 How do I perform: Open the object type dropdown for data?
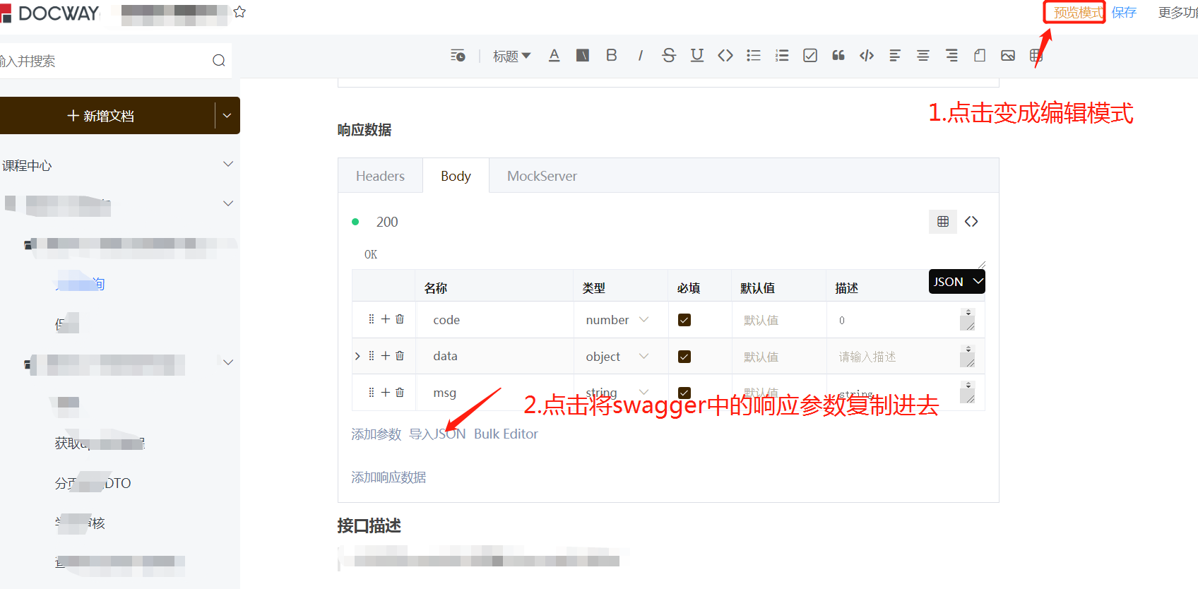coord(617,357)
